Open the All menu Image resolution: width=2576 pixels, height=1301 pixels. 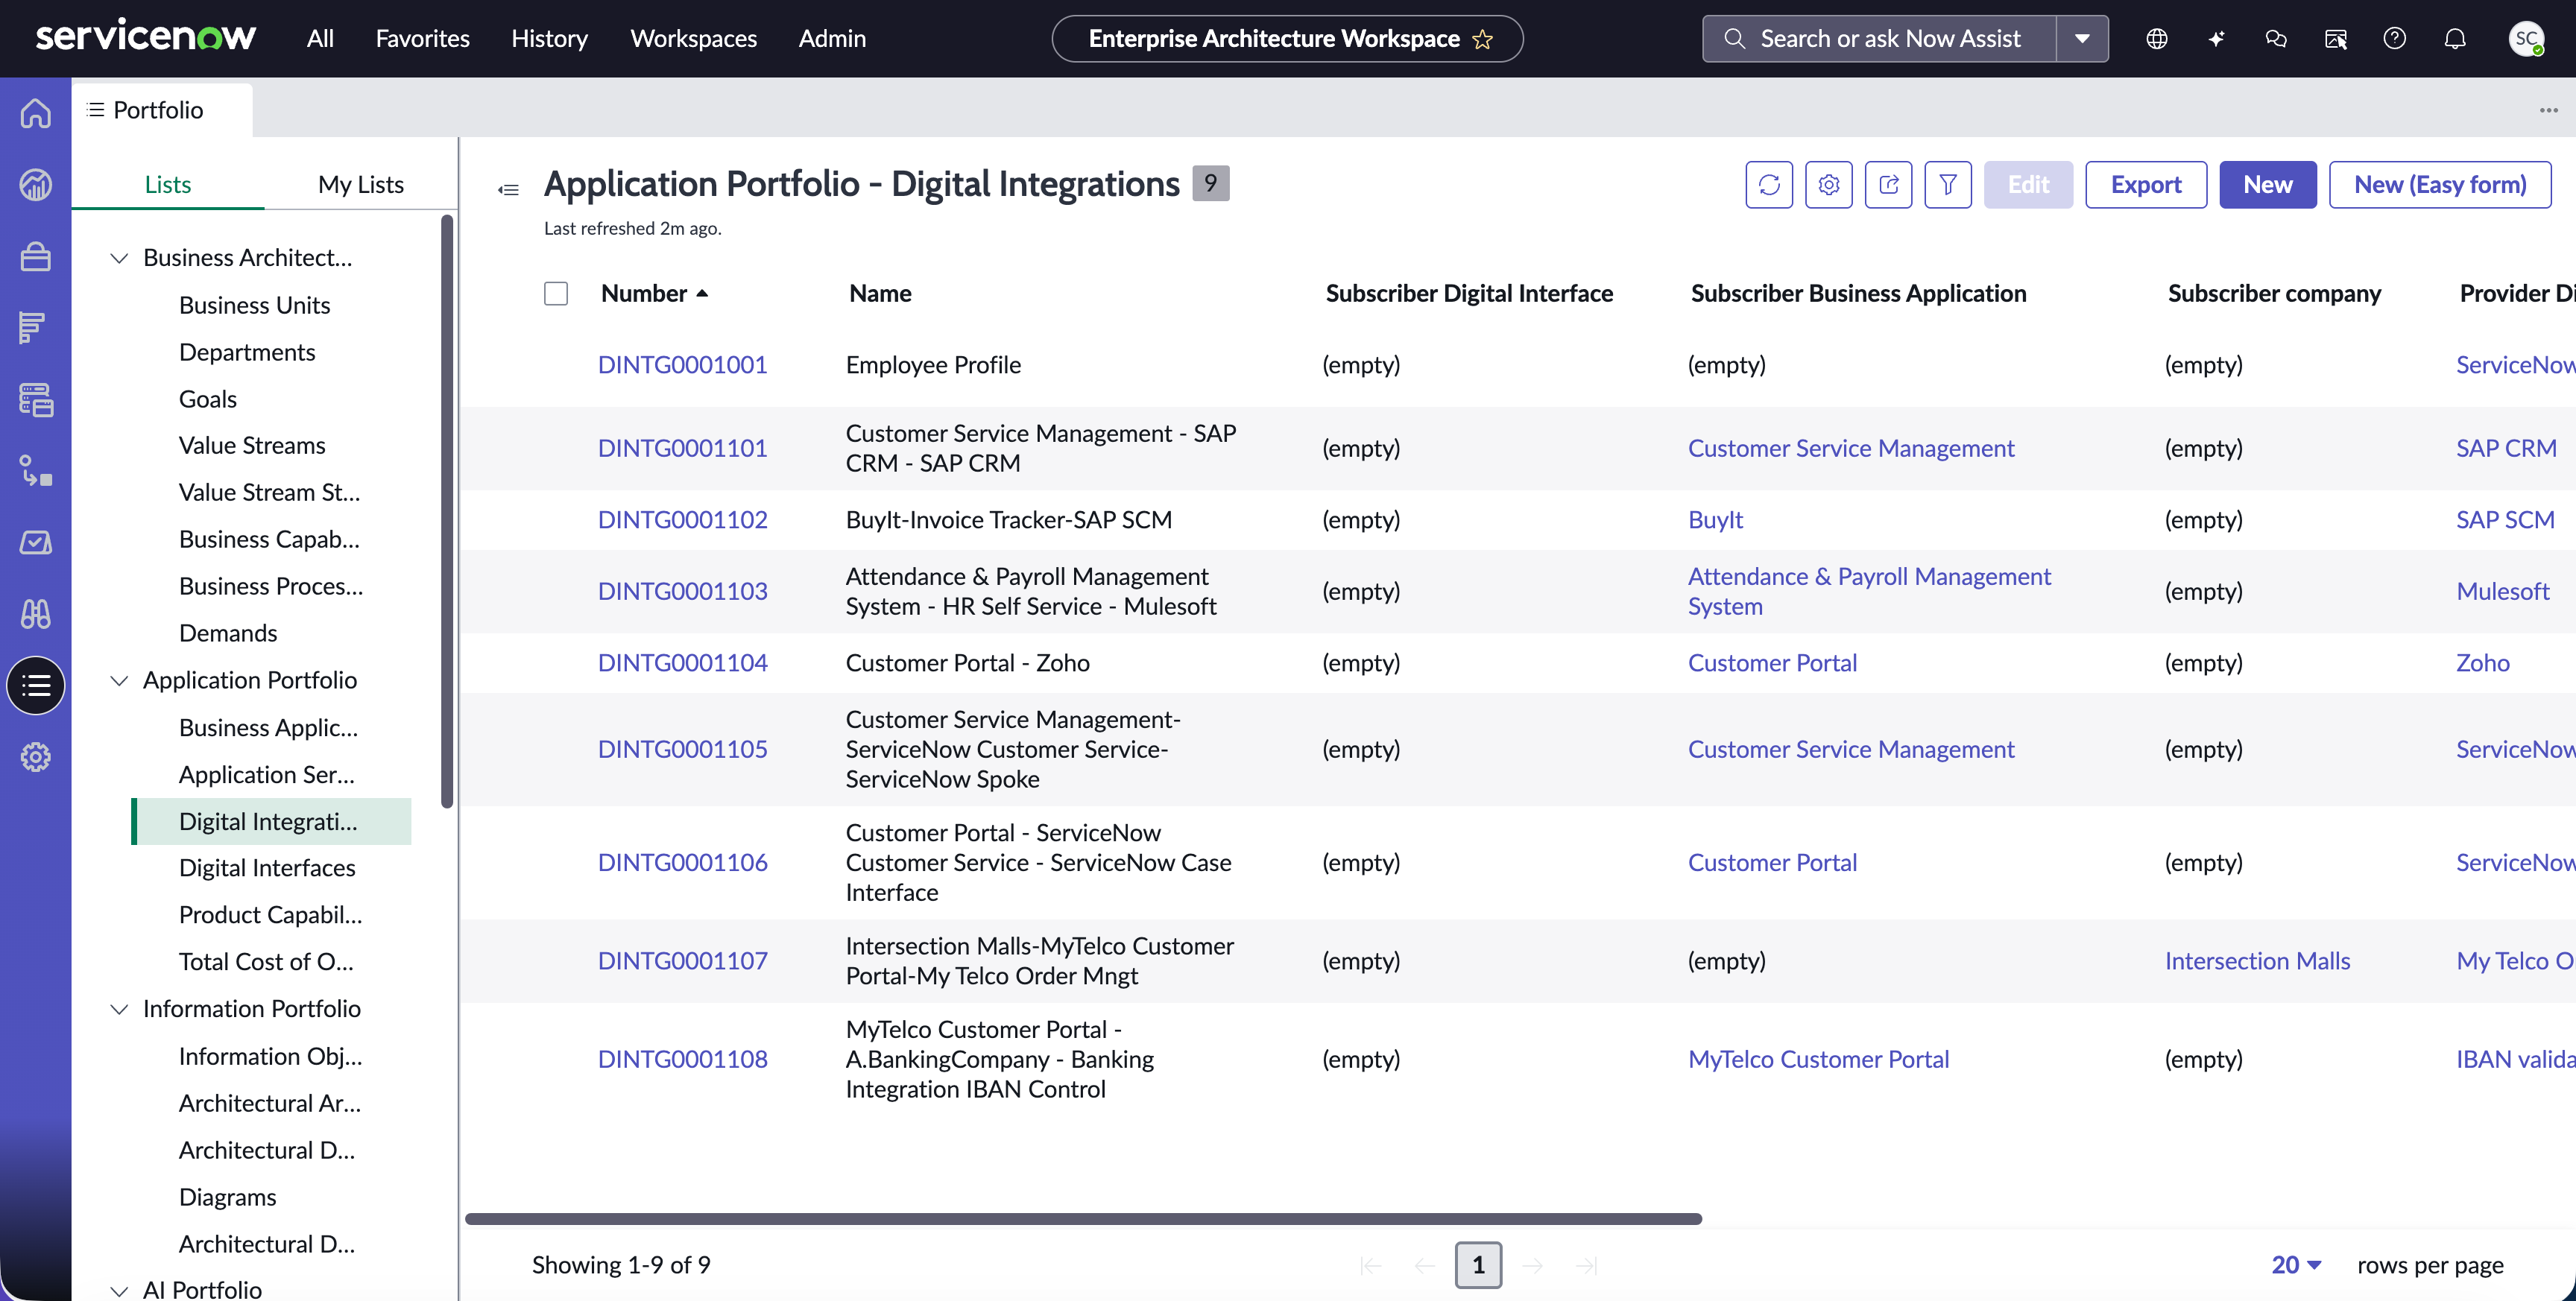tap(320, 39)
